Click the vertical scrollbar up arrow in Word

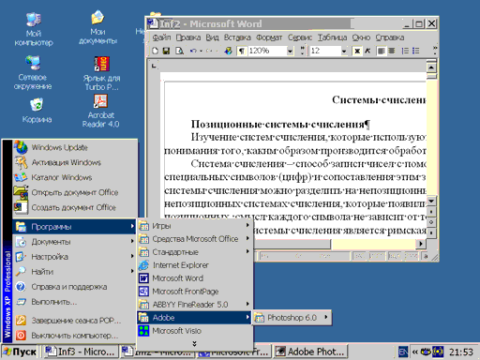click(x=431, y=67)
